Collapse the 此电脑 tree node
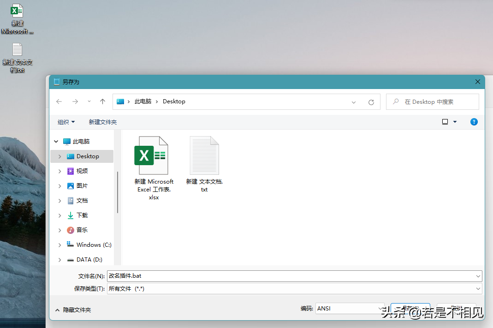 (56, 142)
